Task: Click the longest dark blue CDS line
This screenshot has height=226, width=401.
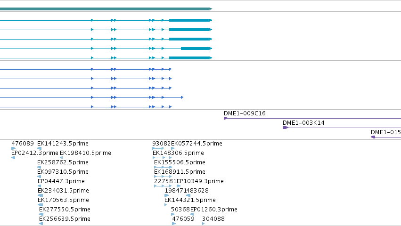Action: (91, 97)
